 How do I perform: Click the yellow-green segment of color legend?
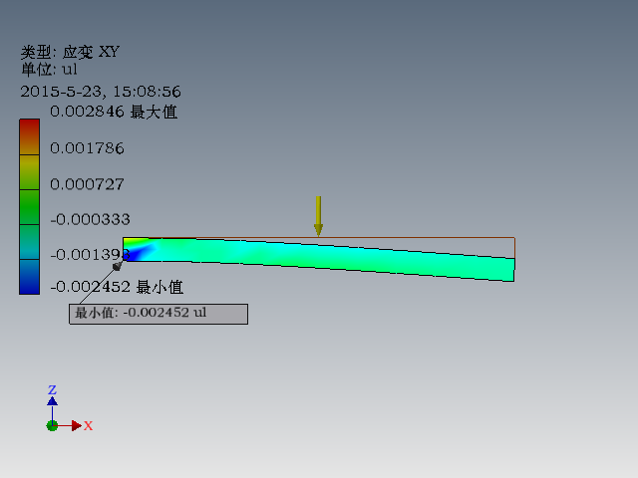[29, 172]
